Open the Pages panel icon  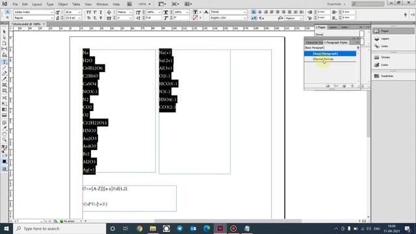pos(377,31)
